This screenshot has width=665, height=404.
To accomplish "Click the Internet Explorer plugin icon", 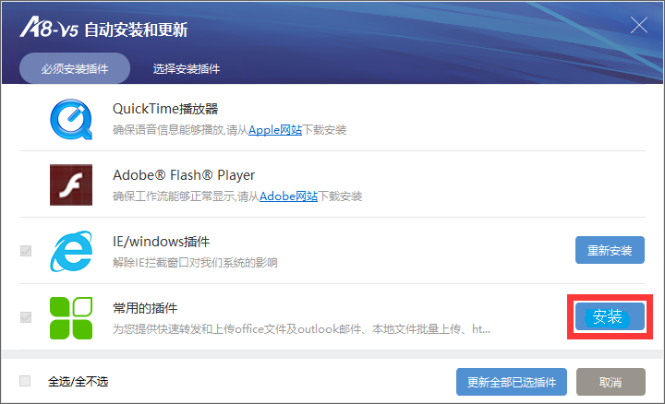I will pos(71,251).
